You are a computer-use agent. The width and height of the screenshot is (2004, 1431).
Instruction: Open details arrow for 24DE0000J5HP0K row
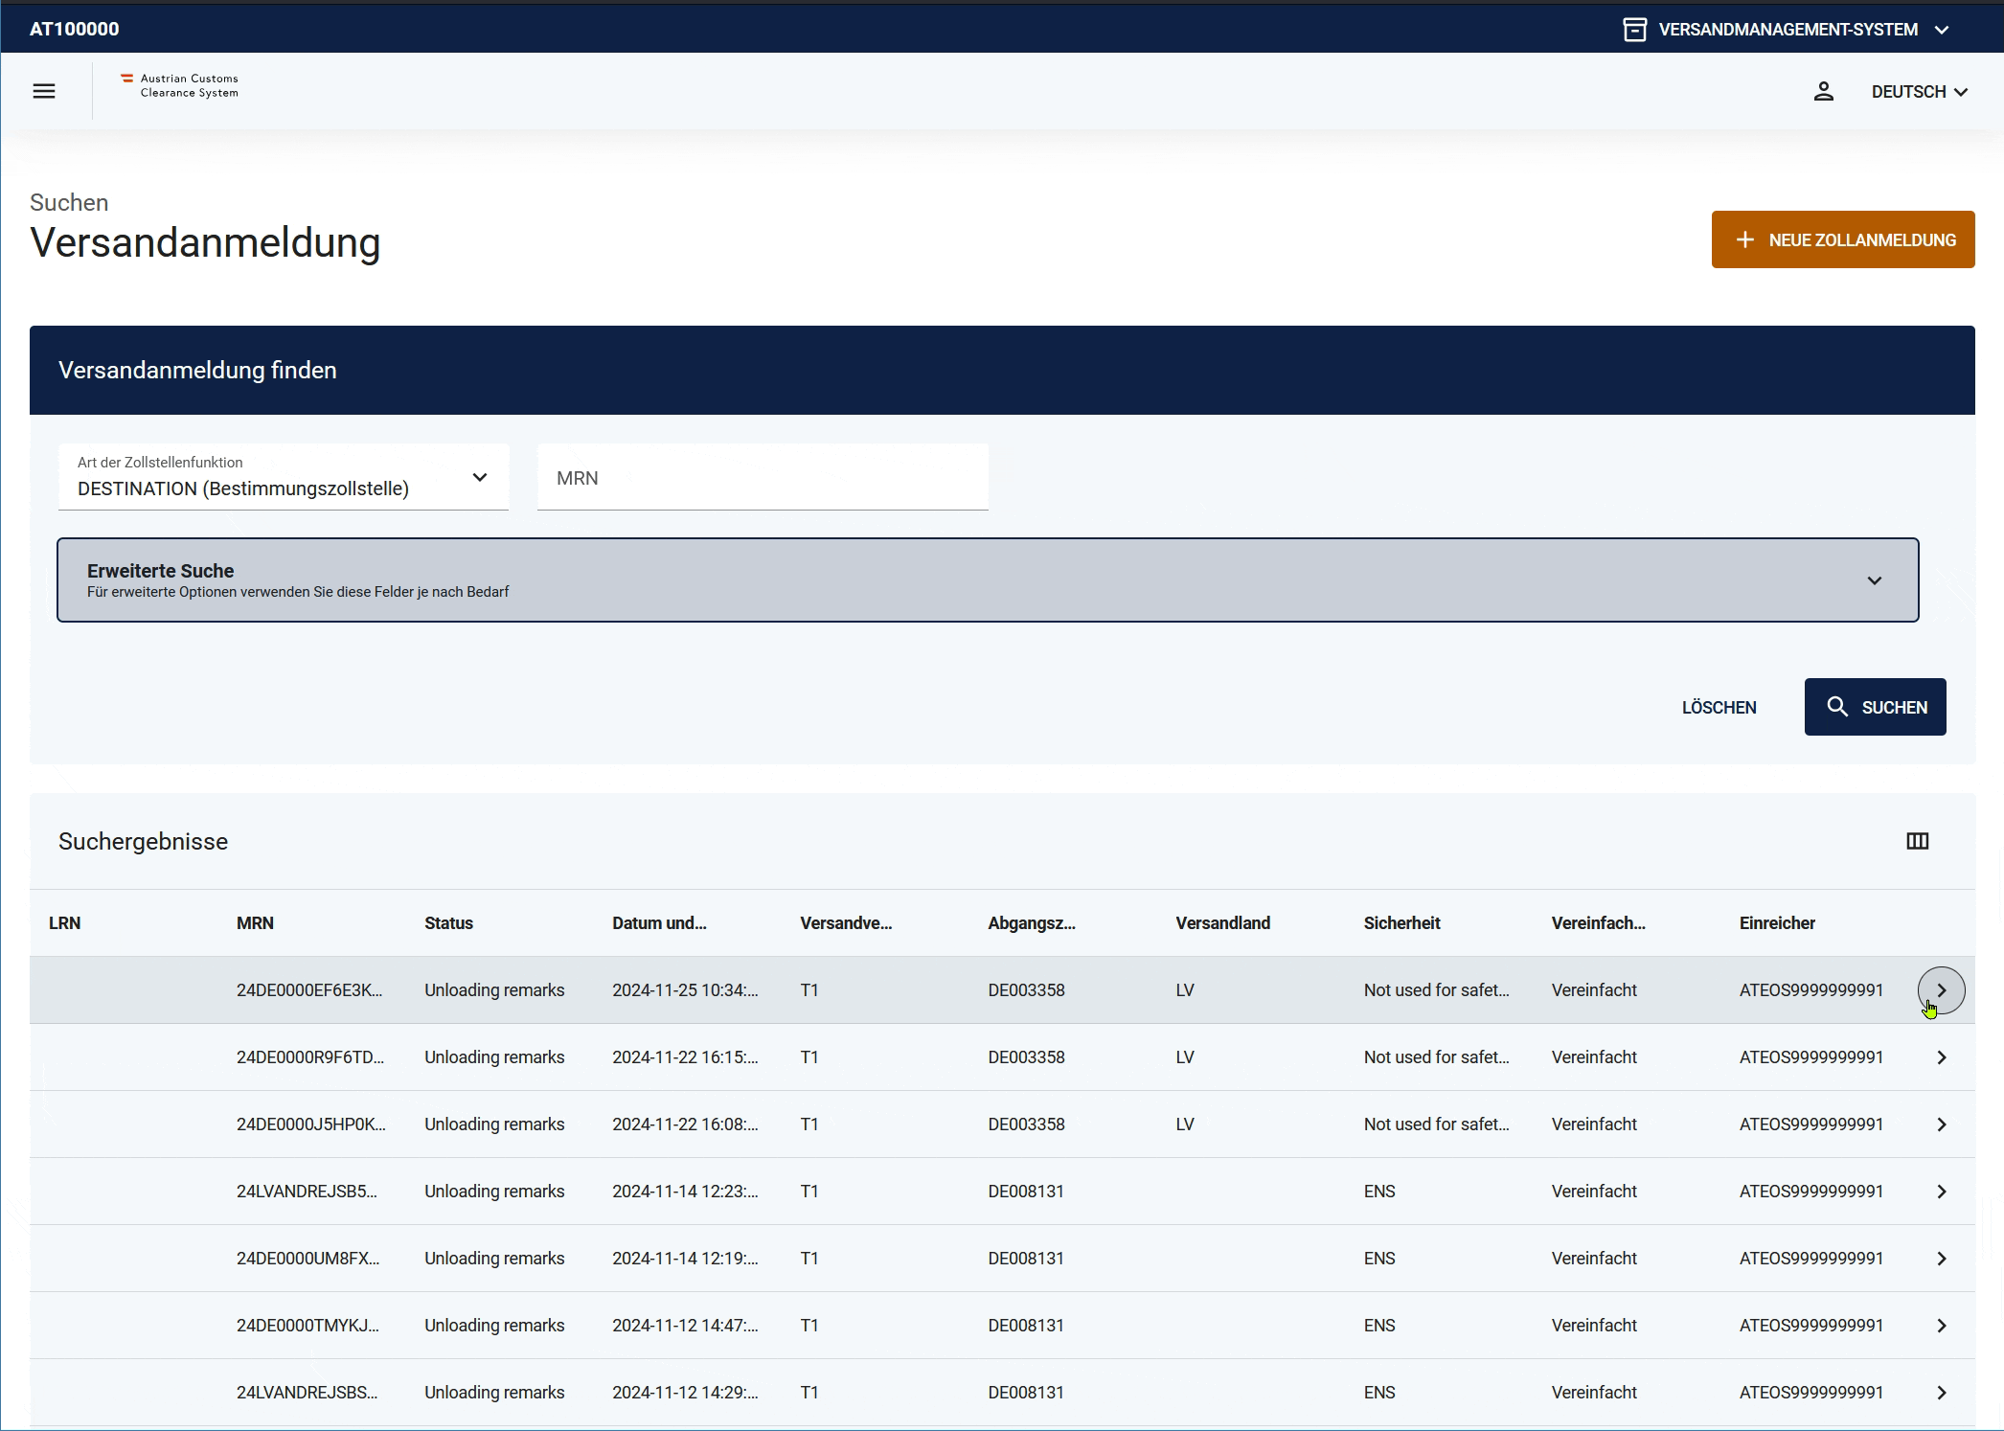point(1941,1124)
